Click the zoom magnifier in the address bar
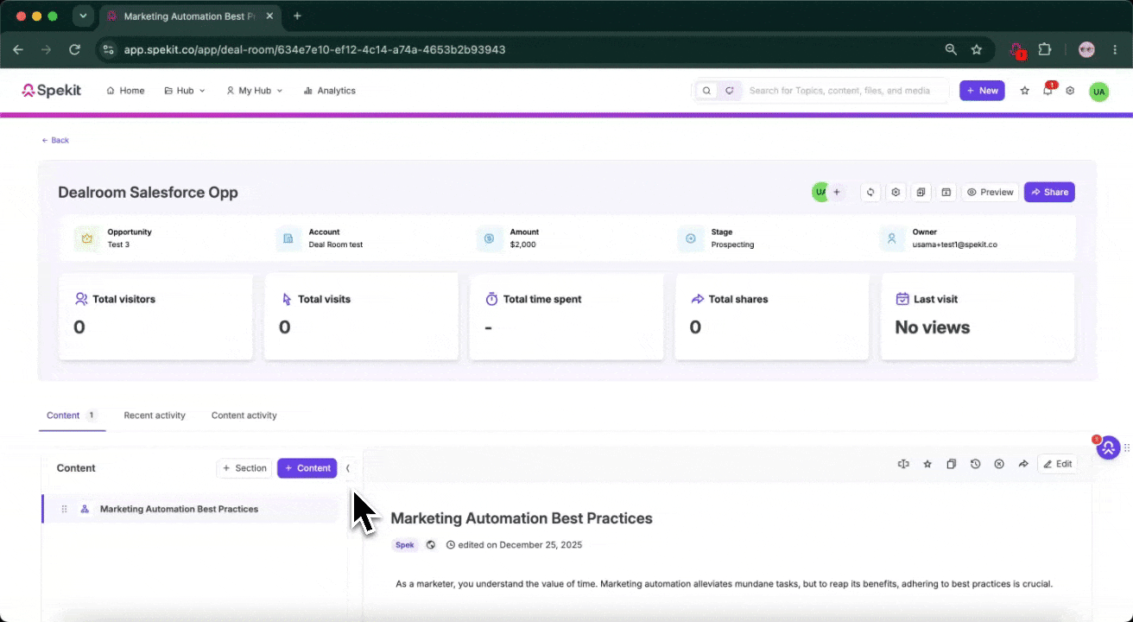 tap(951, 49)
